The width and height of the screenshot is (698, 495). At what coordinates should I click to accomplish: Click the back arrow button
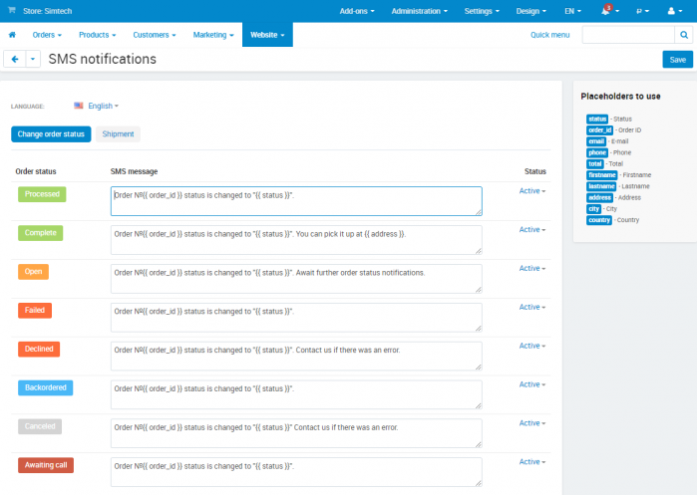[15, 59]
